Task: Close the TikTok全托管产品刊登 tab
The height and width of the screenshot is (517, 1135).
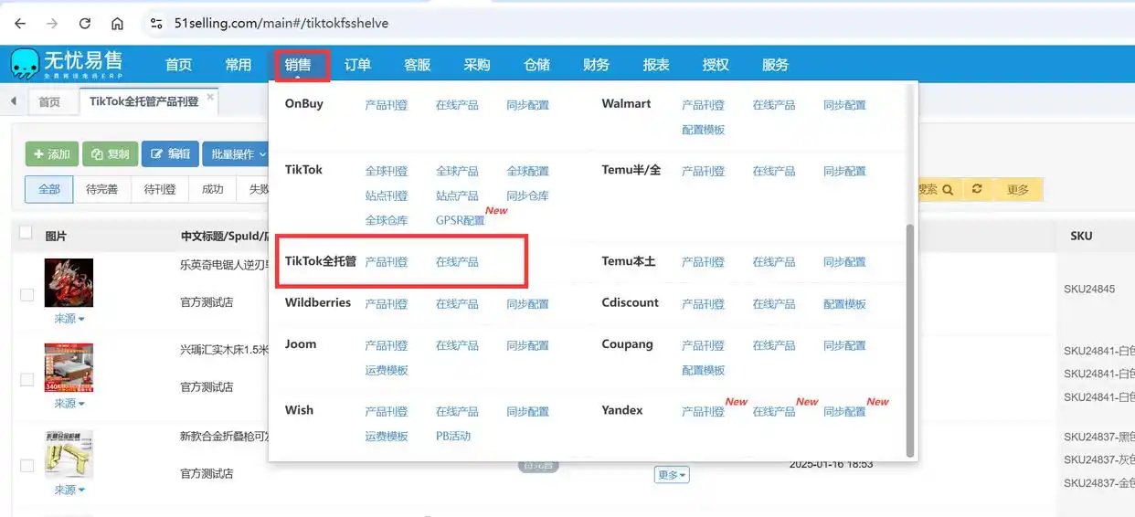Action: (x=210, y=97)
